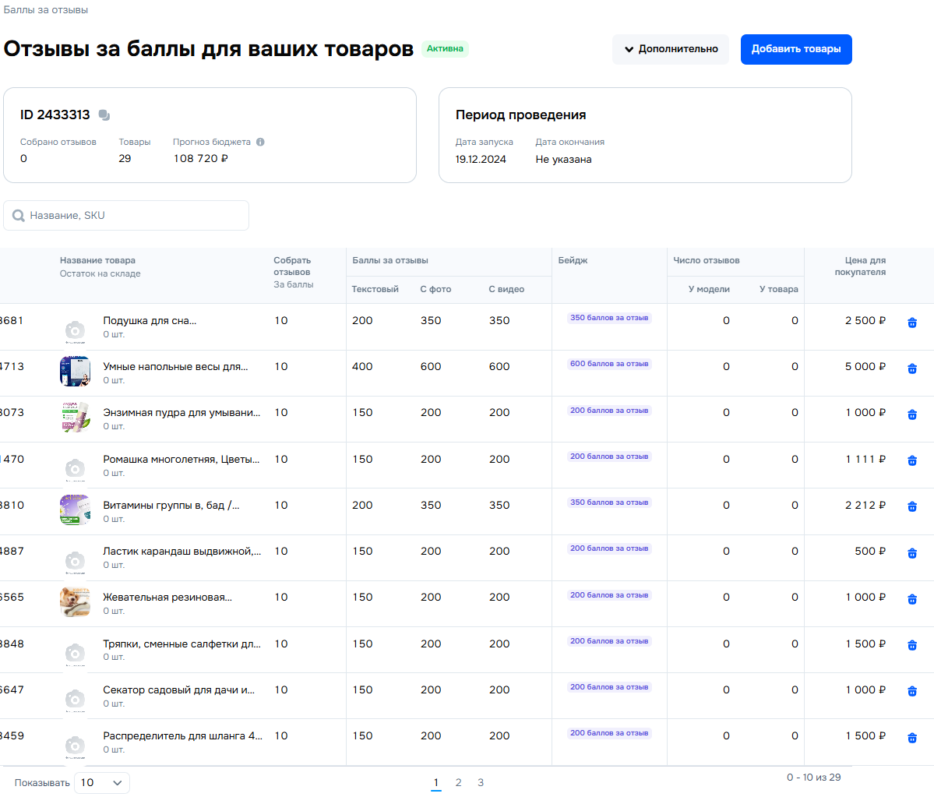Click 0 - 10 из 29 counter
Image resolution: width=934 pixels, height=797 pixels.
click(814, 778)
